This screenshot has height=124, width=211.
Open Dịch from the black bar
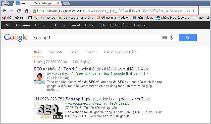(114, 25)
